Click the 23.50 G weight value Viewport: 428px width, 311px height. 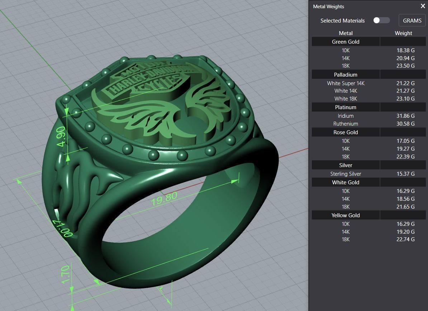tap(405, 66)
